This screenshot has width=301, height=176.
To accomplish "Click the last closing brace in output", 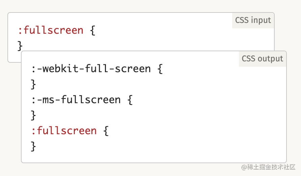I will (33, 147).
